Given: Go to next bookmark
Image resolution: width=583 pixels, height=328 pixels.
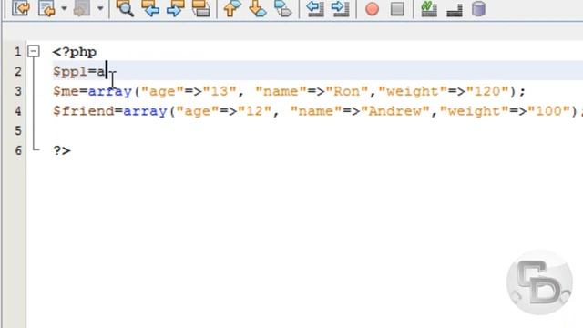Looking at the screenshot, I should [257, 8].
